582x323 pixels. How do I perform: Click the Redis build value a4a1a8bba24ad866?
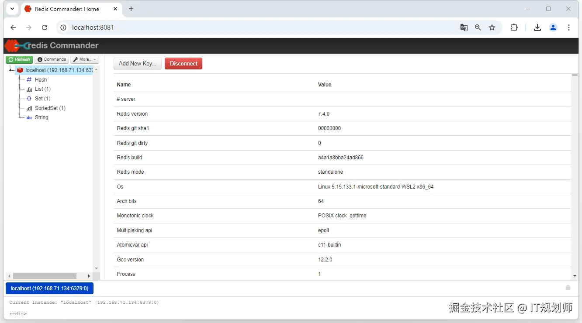(341, 158)
